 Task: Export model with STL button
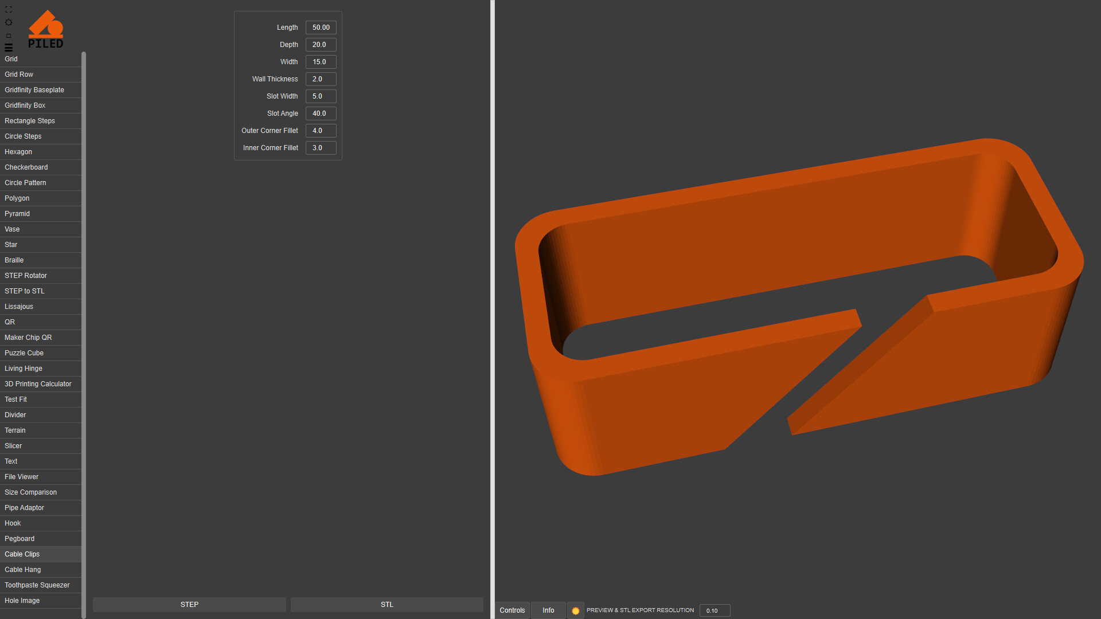pyautogui.click(x=387, y=605)
